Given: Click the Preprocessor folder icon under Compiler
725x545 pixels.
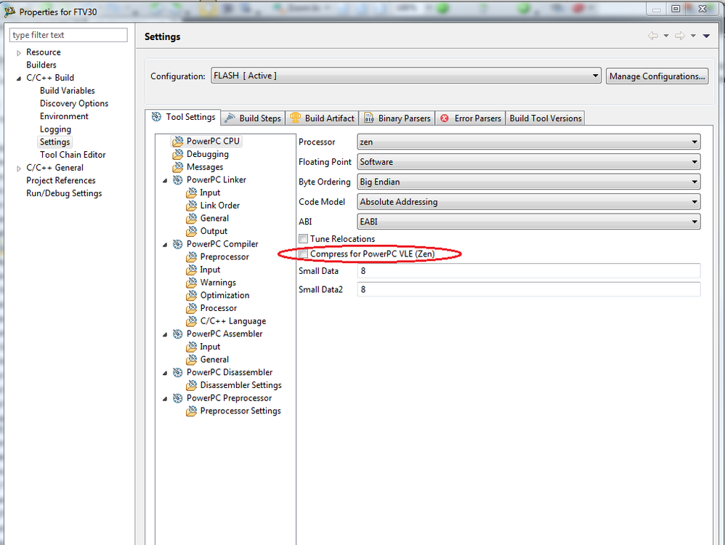Looking at the screenshot, I should tap(192, 257).
